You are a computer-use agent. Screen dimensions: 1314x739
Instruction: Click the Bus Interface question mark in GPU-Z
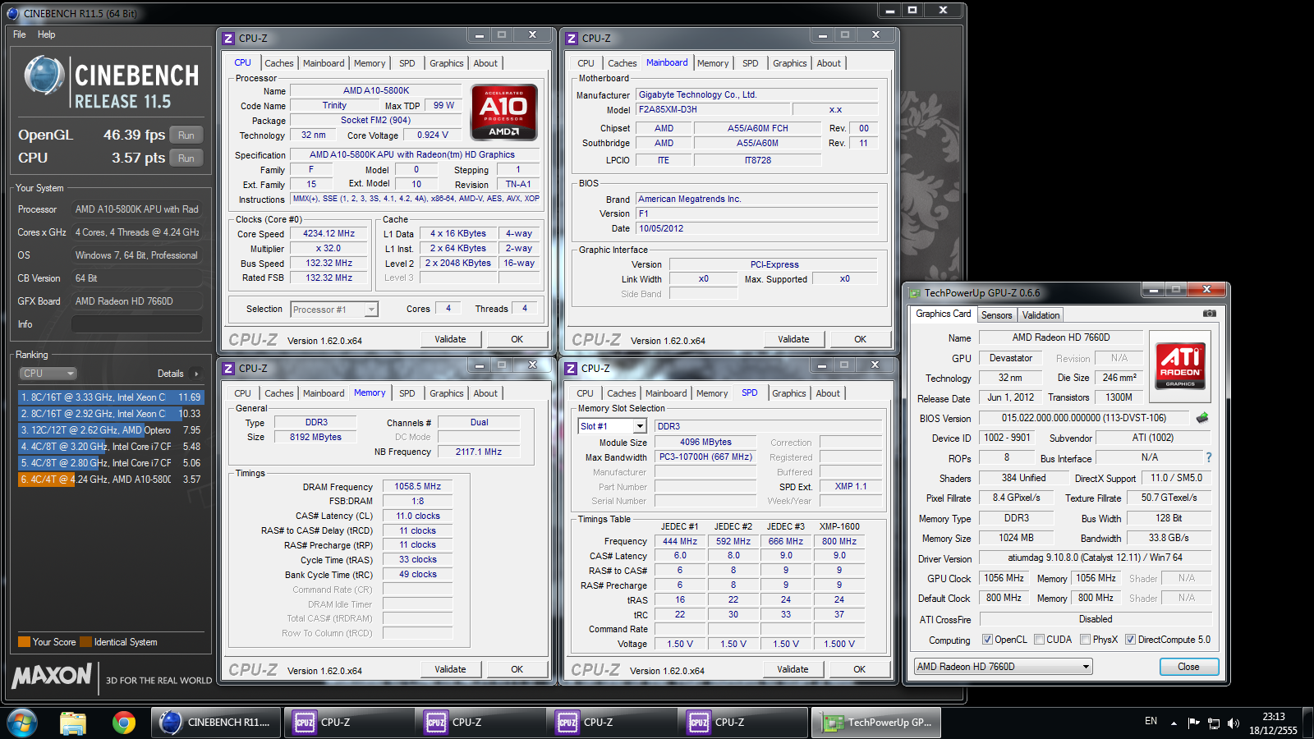pyautogui.click(x=1209, y=457)
